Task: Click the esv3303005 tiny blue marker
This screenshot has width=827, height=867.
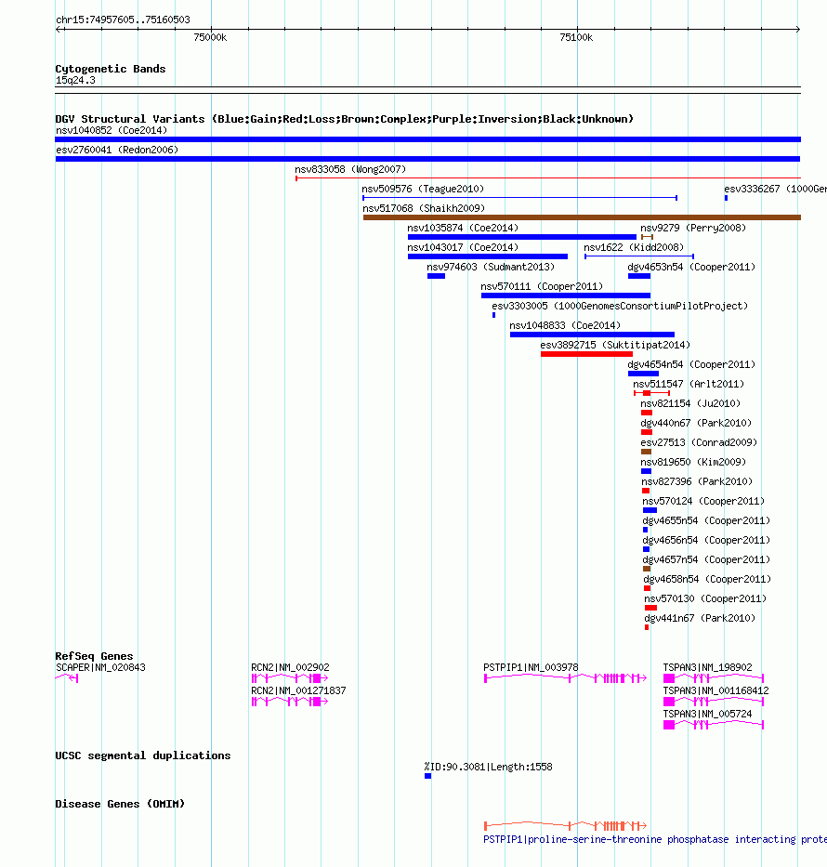Action: point(493,315)
